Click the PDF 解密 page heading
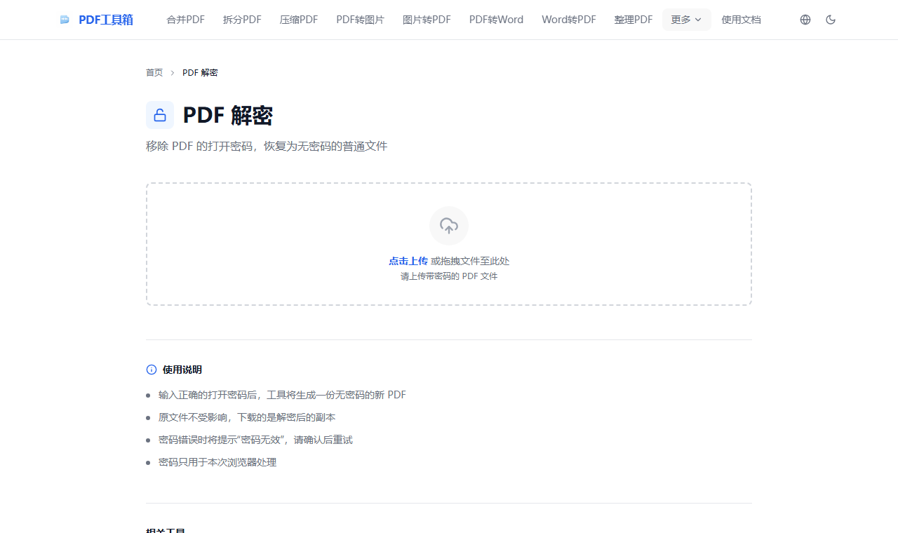898x533 pixels. click(x=227, y=115)
